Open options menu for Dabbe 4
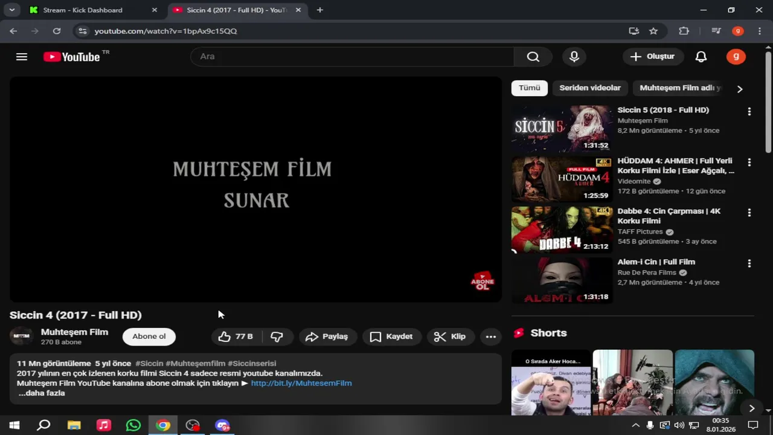This screenshot has width=773, height=435. [749, 213]
